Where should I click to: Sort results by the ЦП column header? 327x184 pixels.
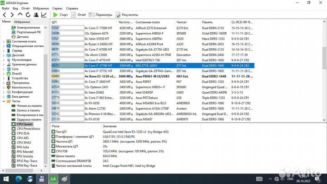tap(84, 22)
